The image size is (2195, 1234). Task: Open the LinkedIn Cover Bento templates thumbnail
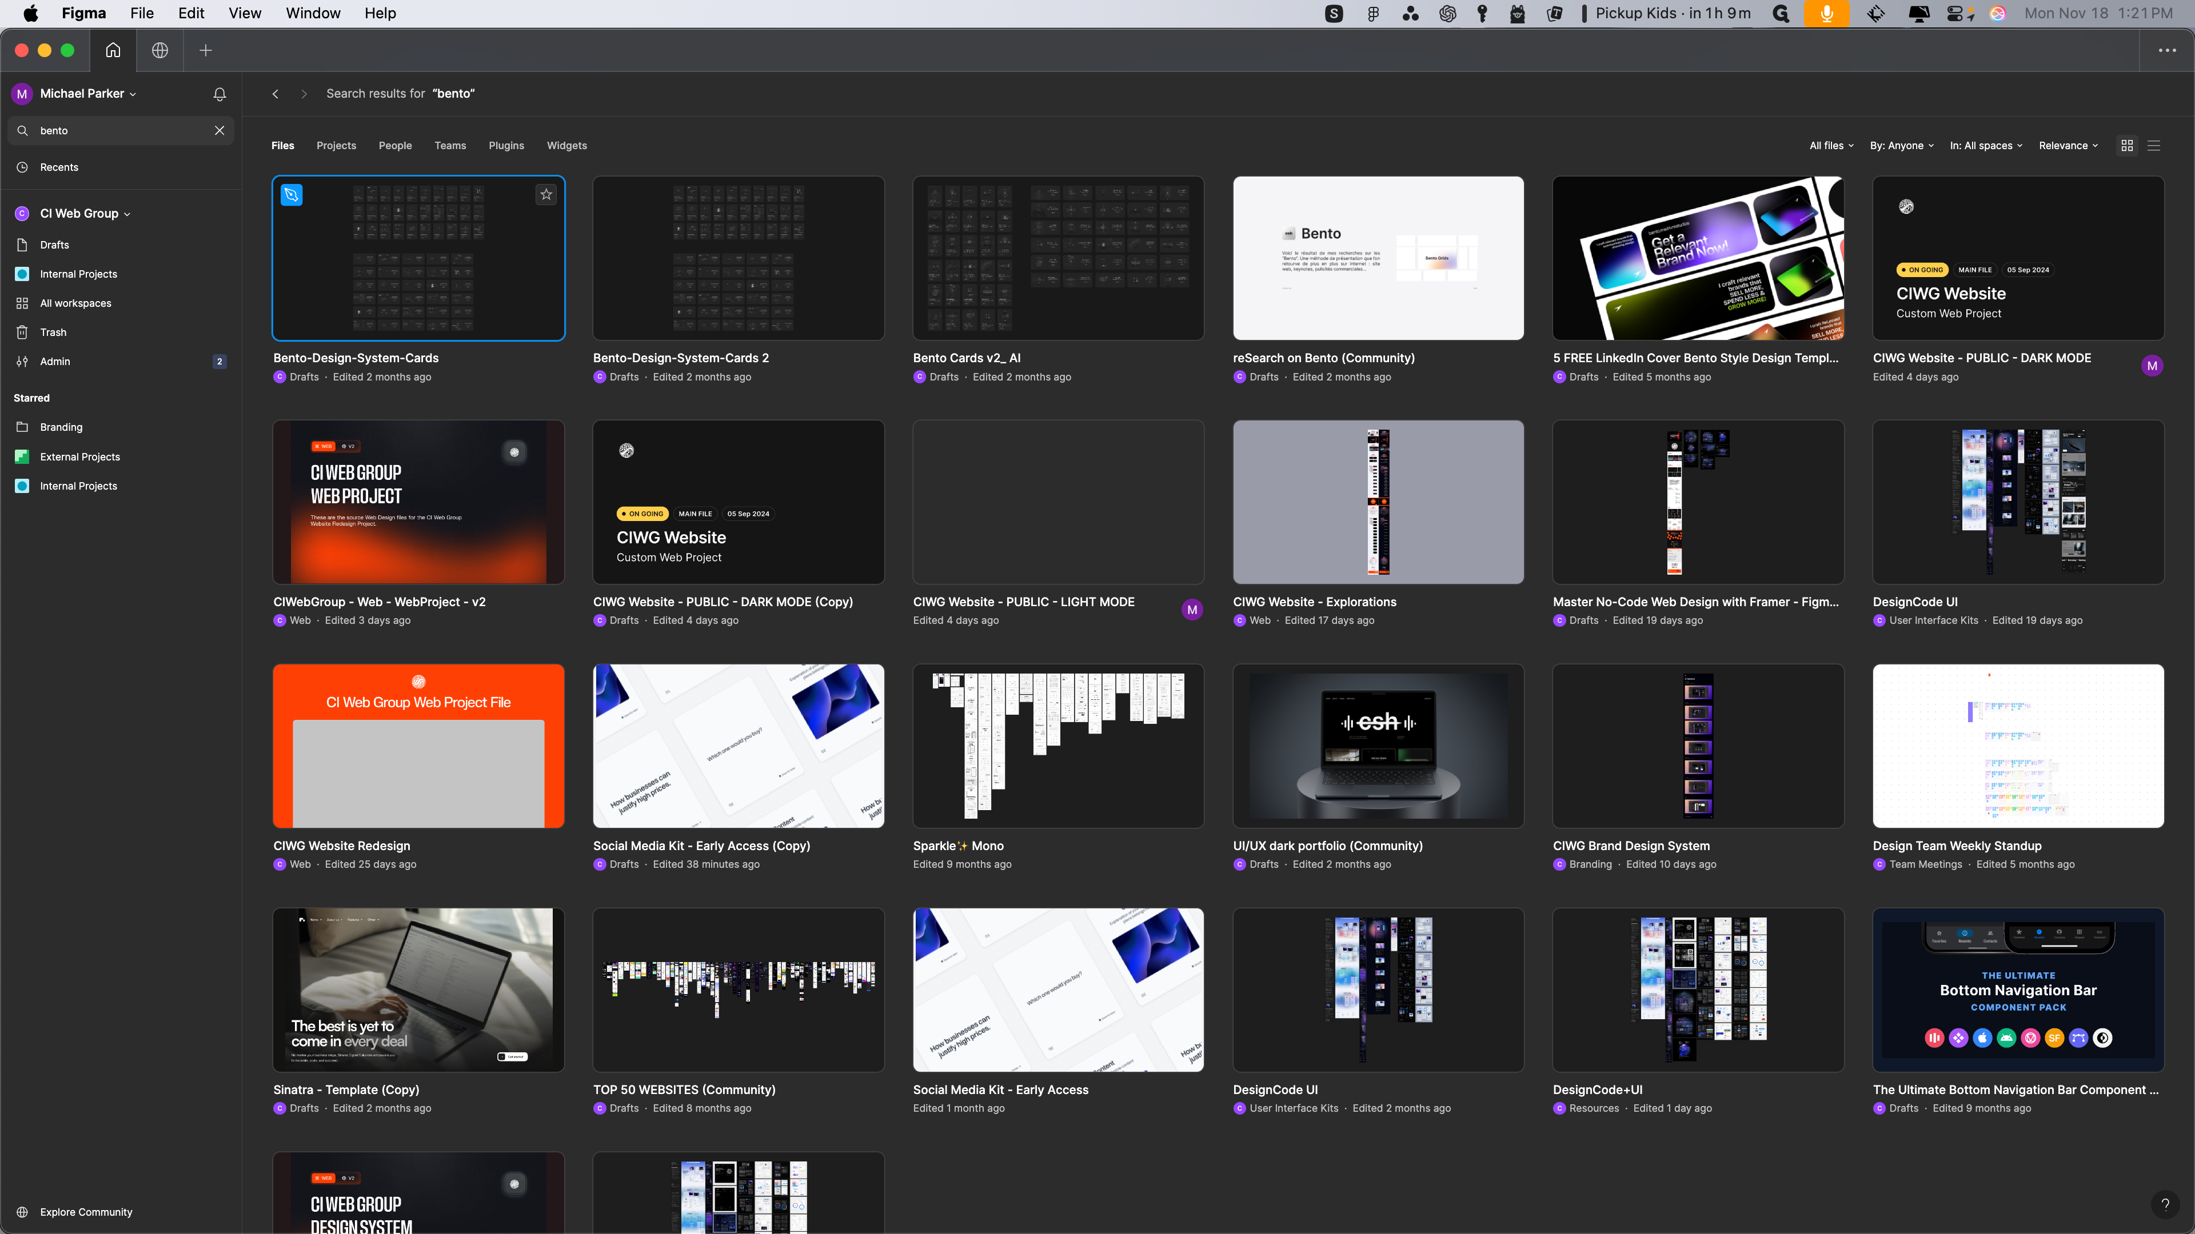(1698, 258)
